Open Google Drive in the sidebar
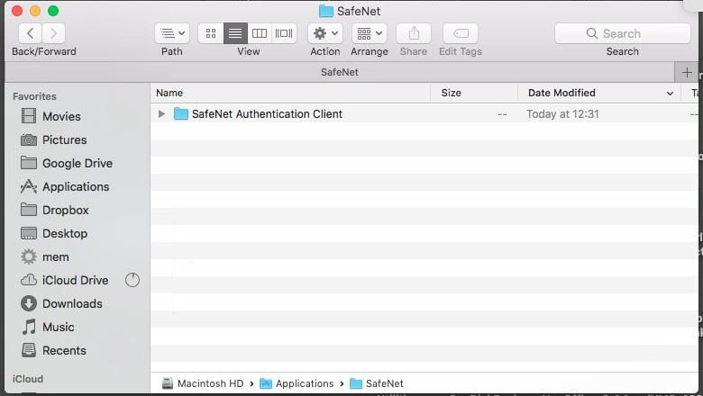The height and width of the screenshot is (396, 703). click(67, 163)
